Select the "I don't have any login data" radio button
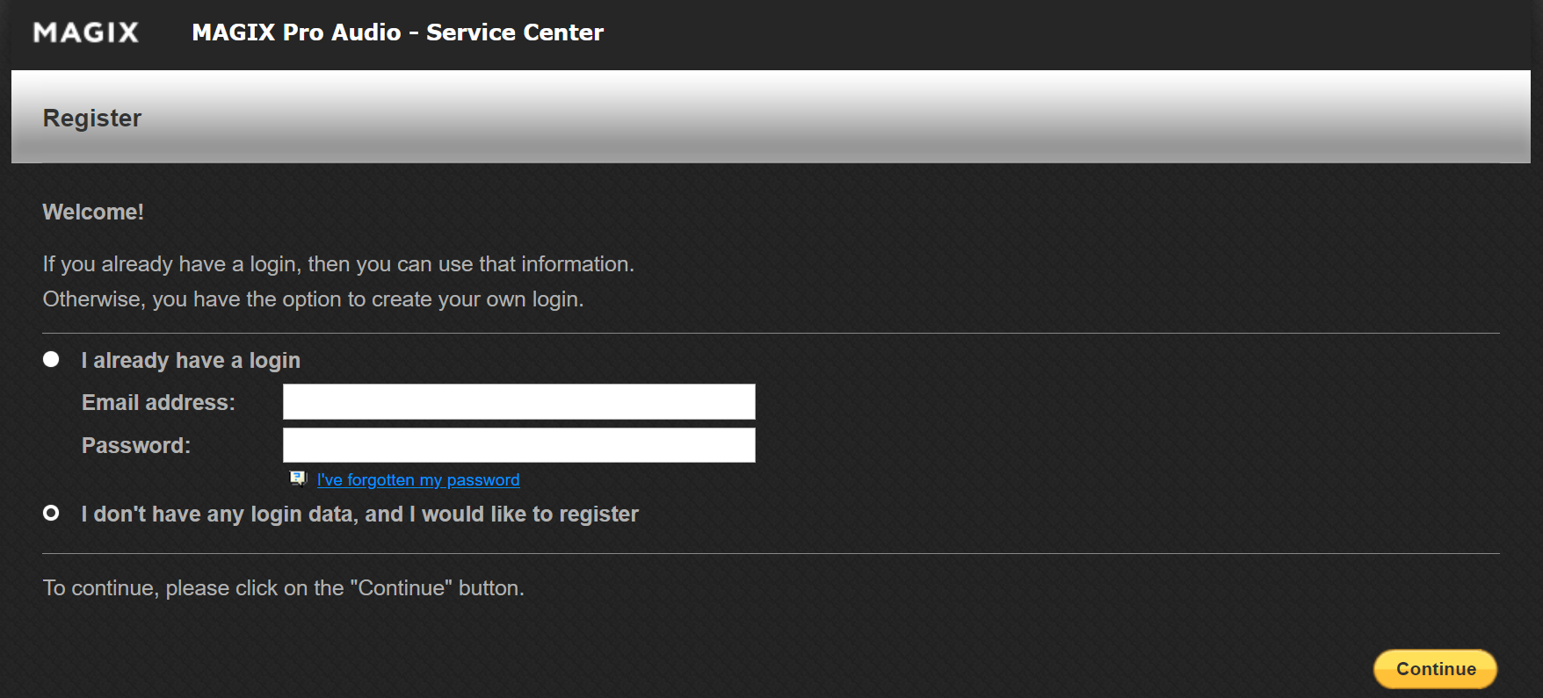The width and height of the screenshot is (1543, 698). point(51,513)
